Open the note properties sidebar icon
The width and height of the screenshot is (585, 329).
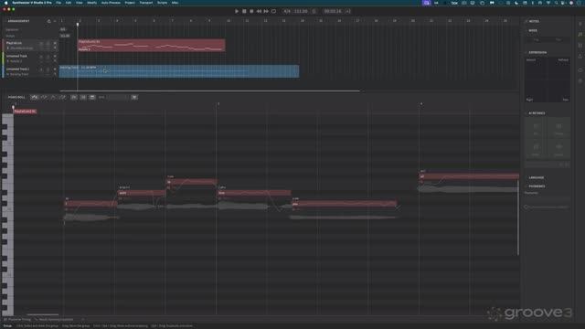point(580,35)
